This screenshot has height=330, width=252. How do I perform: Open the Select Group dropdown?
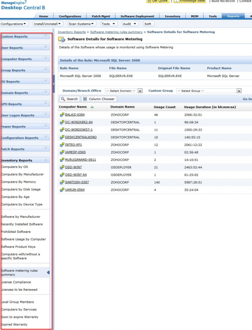[x=239, y=91]
